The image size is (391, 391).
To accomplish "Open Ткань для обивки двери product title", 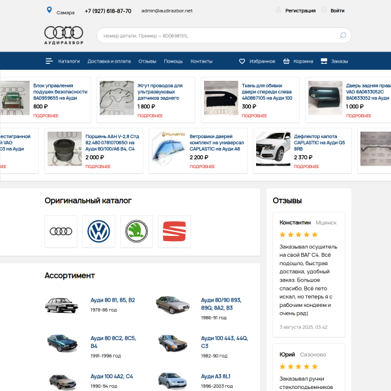I will click(267, 92).
